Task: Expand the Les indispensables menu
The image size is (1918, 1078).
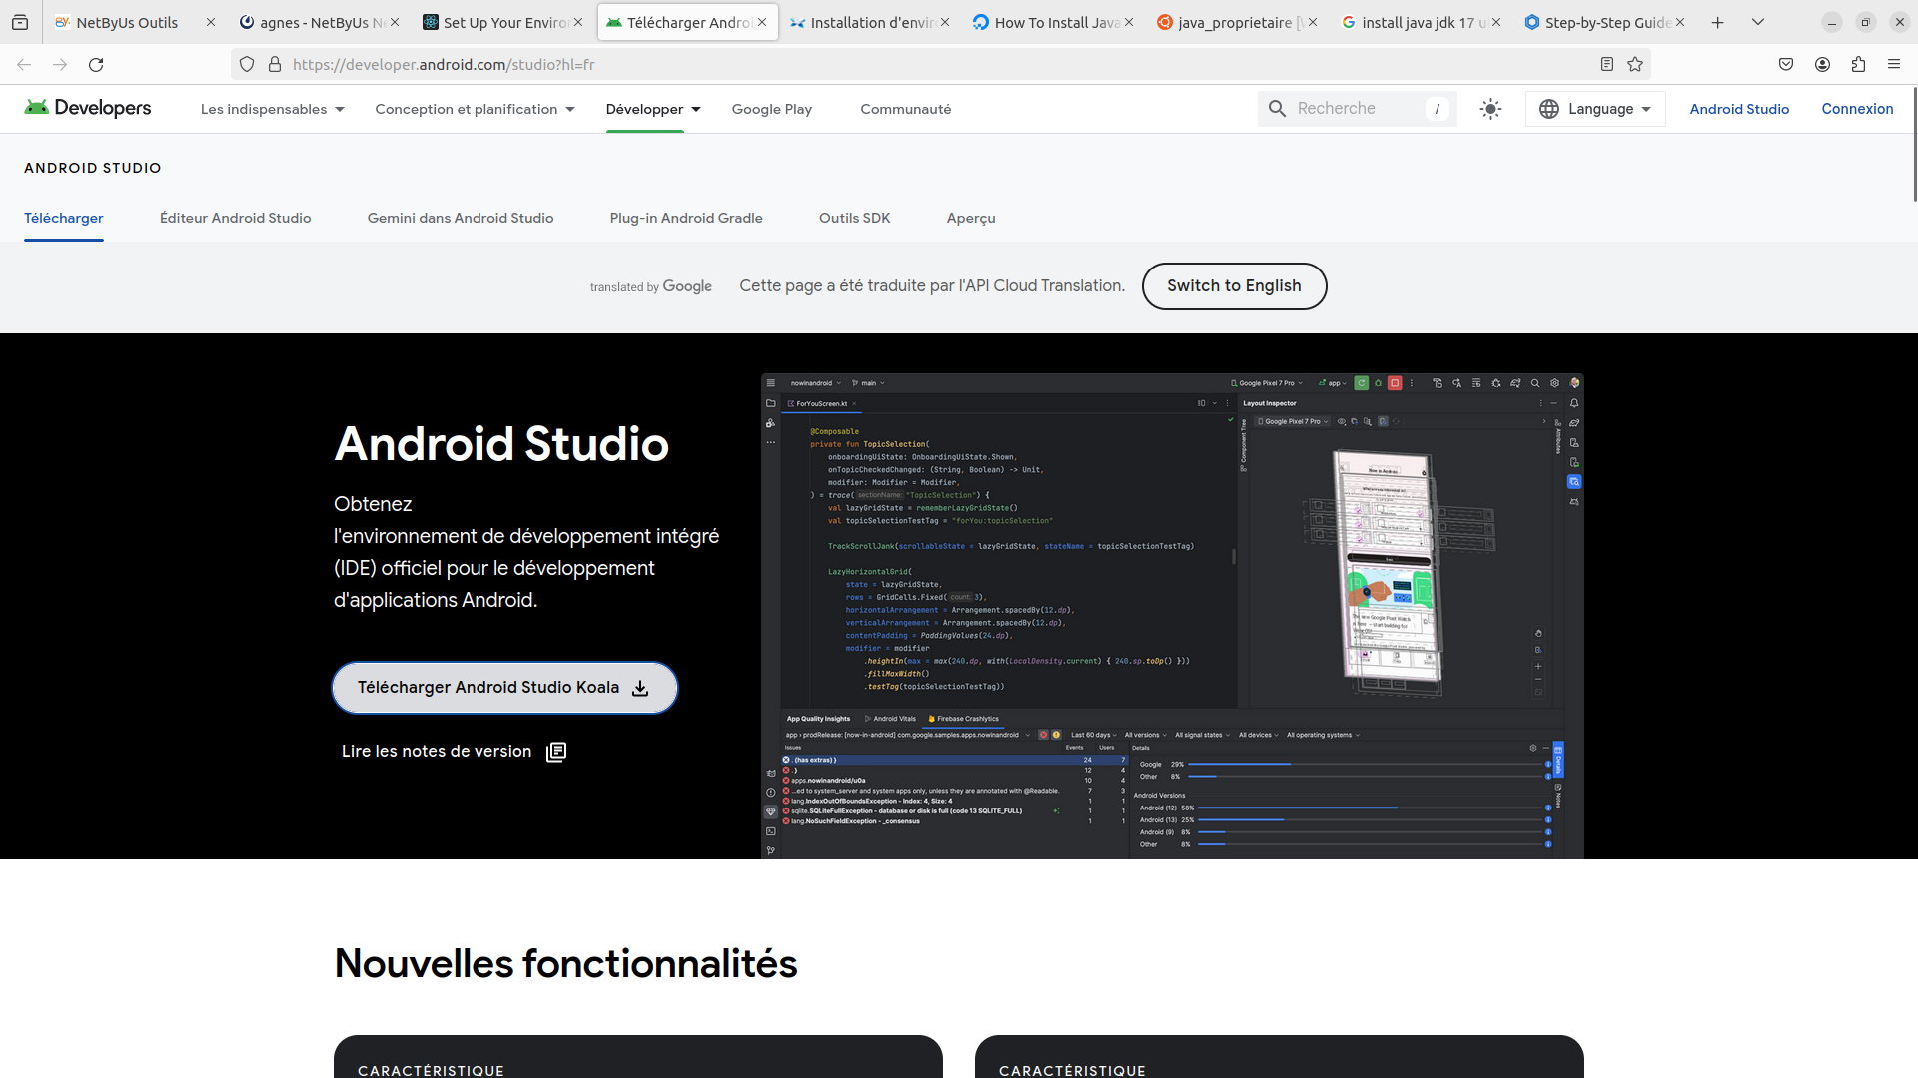Action: click(x=273, y=109)
